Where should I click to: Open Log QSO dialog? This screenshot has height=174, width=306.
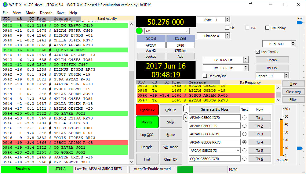[147, 134]
